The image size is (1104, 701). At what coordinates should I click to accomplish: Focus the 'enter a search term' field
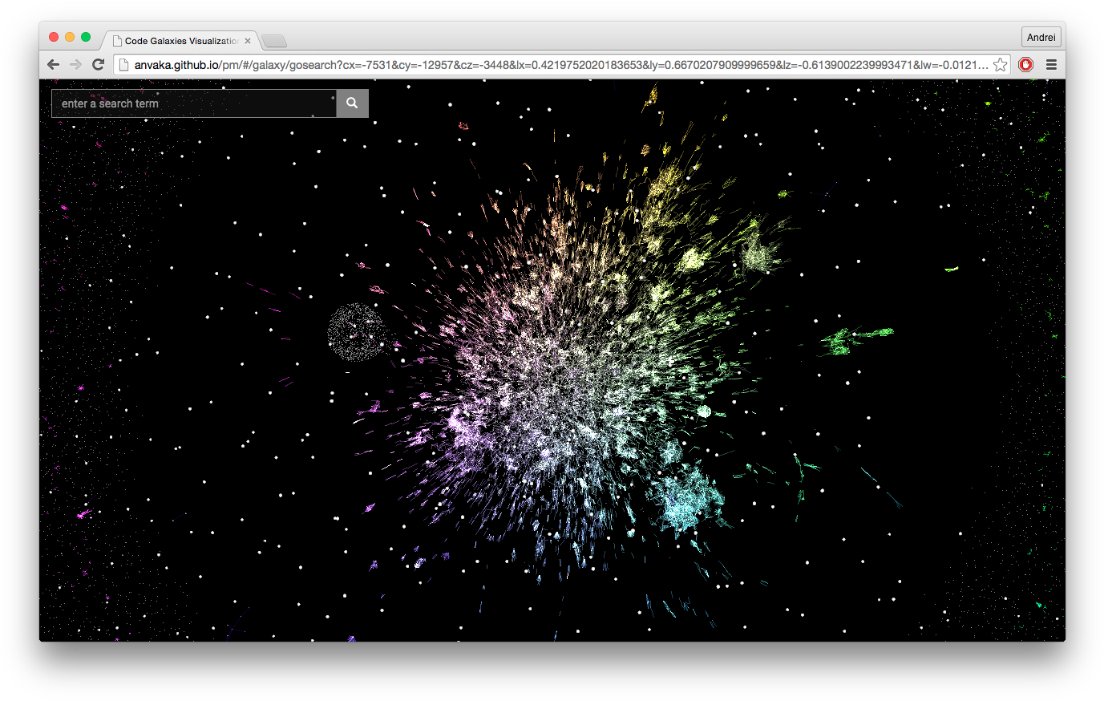[194, 103]
